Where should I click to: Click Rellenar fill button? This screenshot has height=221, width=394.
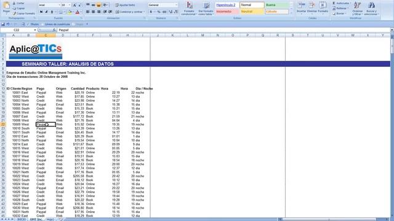[340, 8]
